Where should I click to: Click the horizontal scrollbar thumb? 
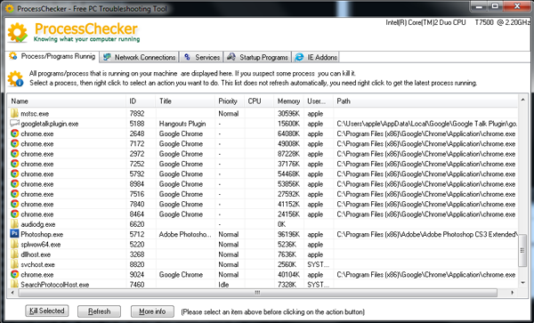[258, 293]
